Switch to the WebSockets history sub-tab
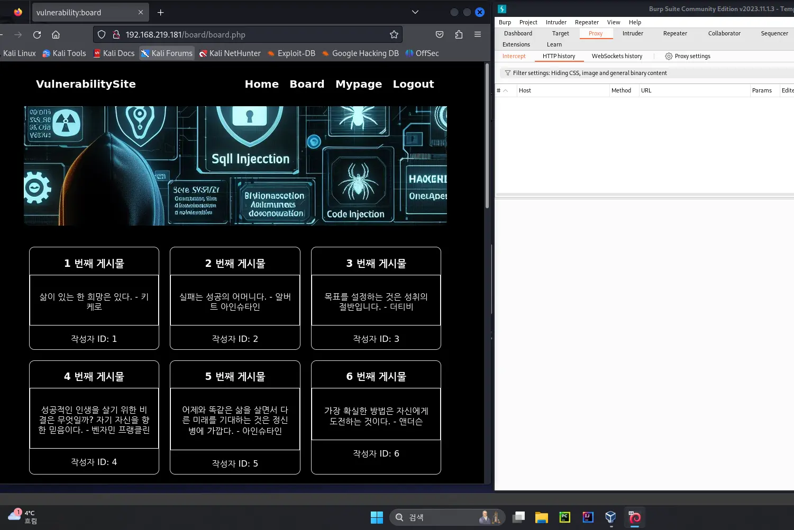Image resolution: width=794 pixels, height=530 pixels. tap(617, 56)
